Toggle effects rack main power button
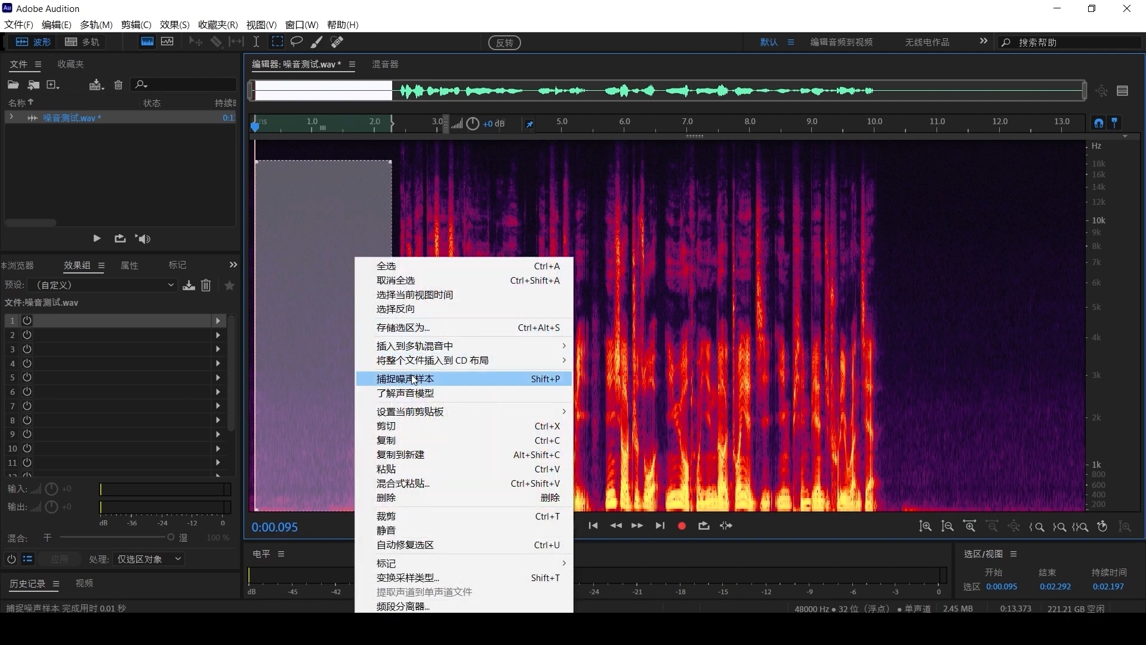Screen dimensions: 1146x645 click(11, 560)
